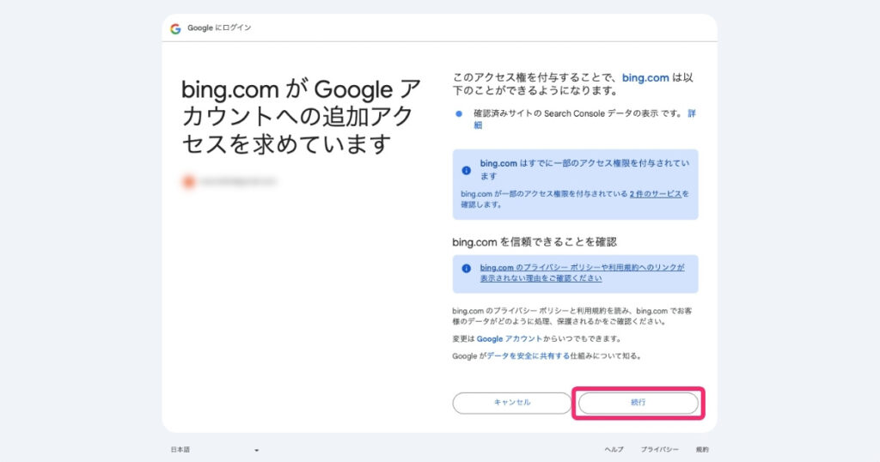880x462 pixels.
Task: Click the blue bing.com link in the access description
Action: [645, 78]
